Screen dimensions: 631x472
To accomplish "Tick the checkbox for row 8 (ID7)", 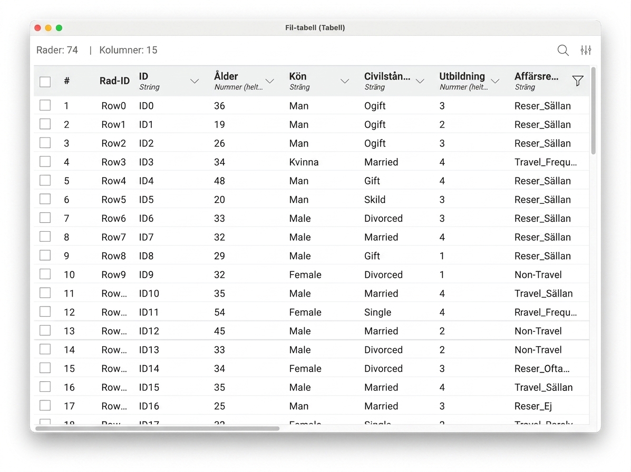I will point(45,237).
